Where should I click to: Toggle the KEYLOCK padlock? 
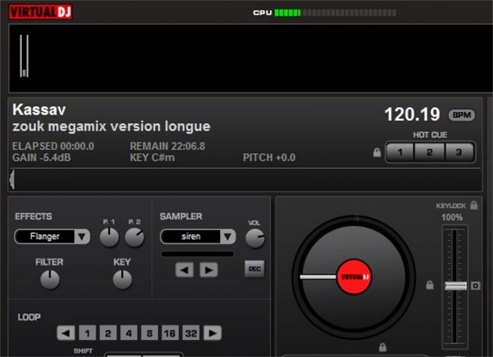click(474, 205)
